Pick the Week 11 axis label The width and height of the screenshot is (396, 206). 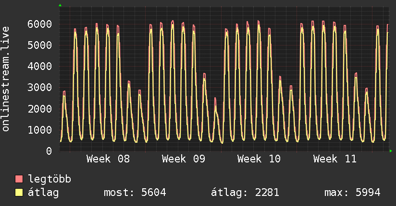(x=334, y=159)
